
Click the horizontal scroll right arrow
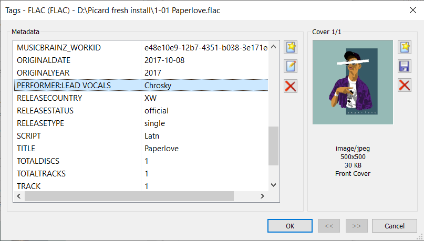(262, 196)
